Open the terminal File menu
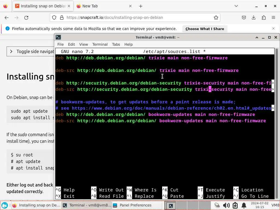Screen dimensions: 280x210 [60, 44]
